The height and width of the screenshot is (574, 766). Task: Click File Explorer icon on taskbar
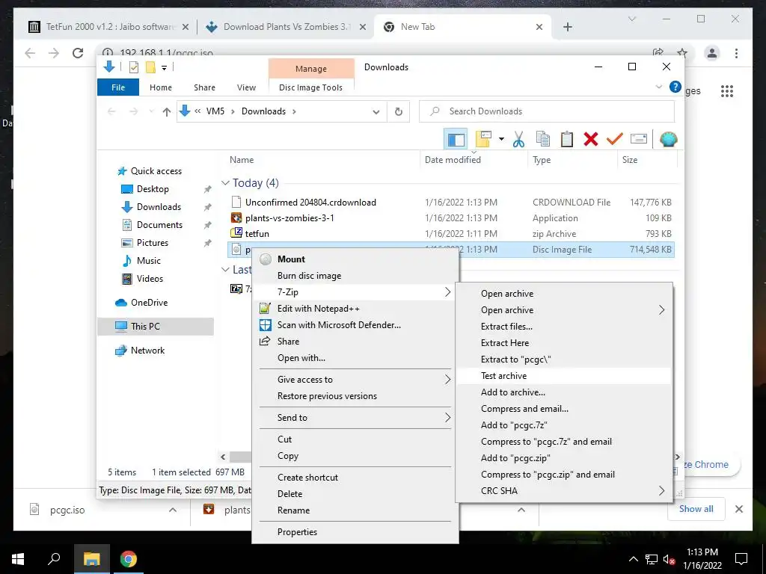pos(91,559)
